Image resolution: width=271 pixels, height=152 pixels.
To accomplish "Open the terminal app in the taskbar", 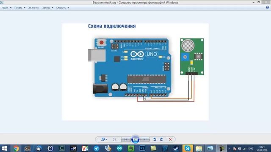I will tap(28, 148).
